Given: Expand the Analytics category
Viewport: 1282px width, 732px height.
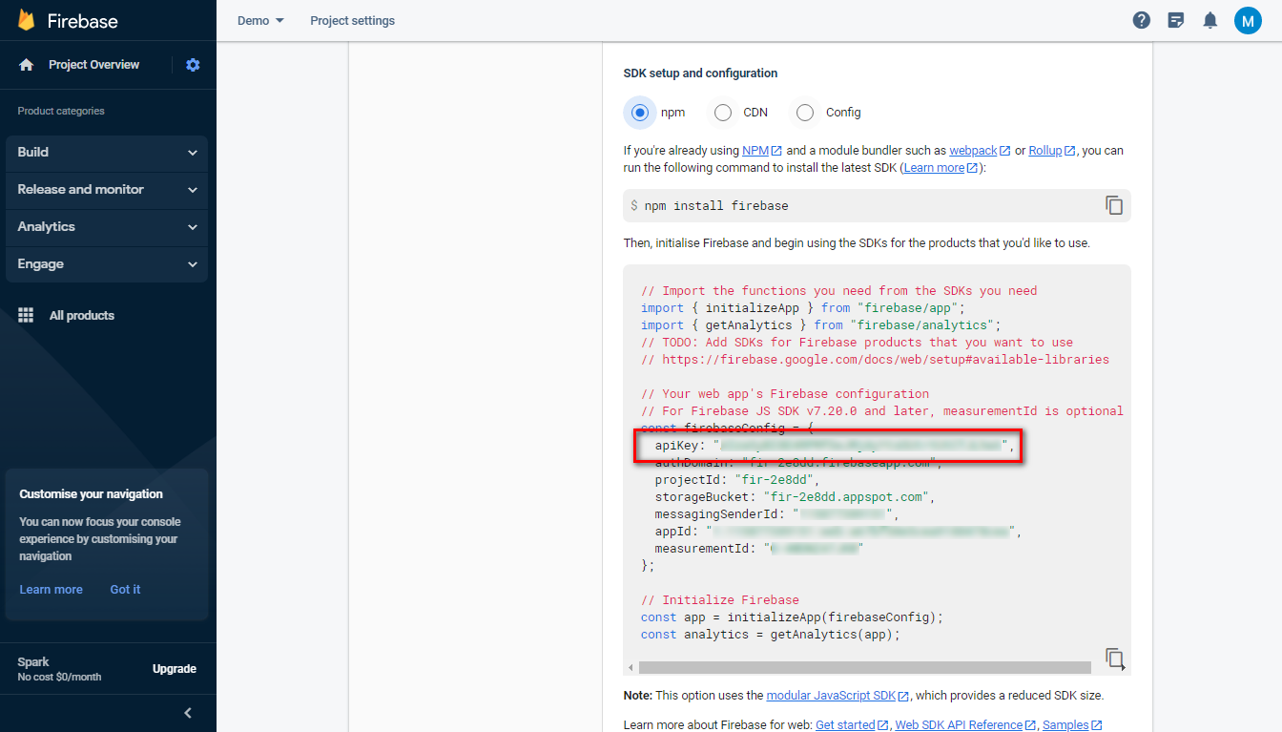Looking at the screenshot, I should tap(107, 227).
